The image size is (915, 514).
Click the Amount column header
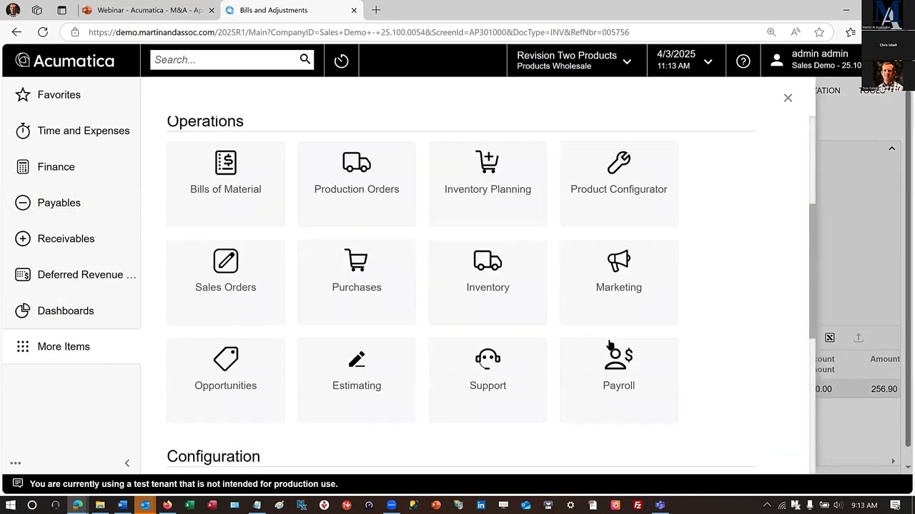point(884,359)
